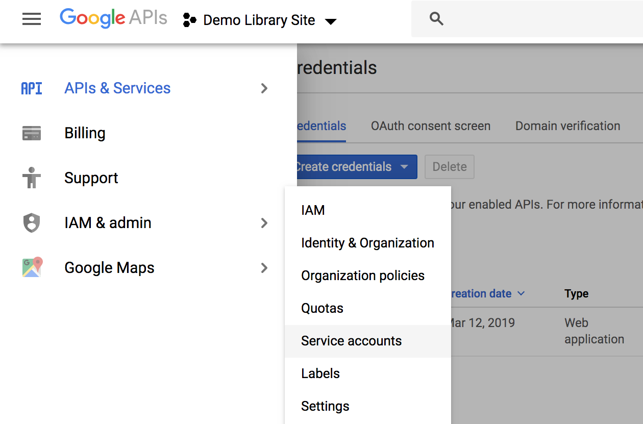Click the search magnifier icon
The image size is (643, 424).
(x=436, y=19)
